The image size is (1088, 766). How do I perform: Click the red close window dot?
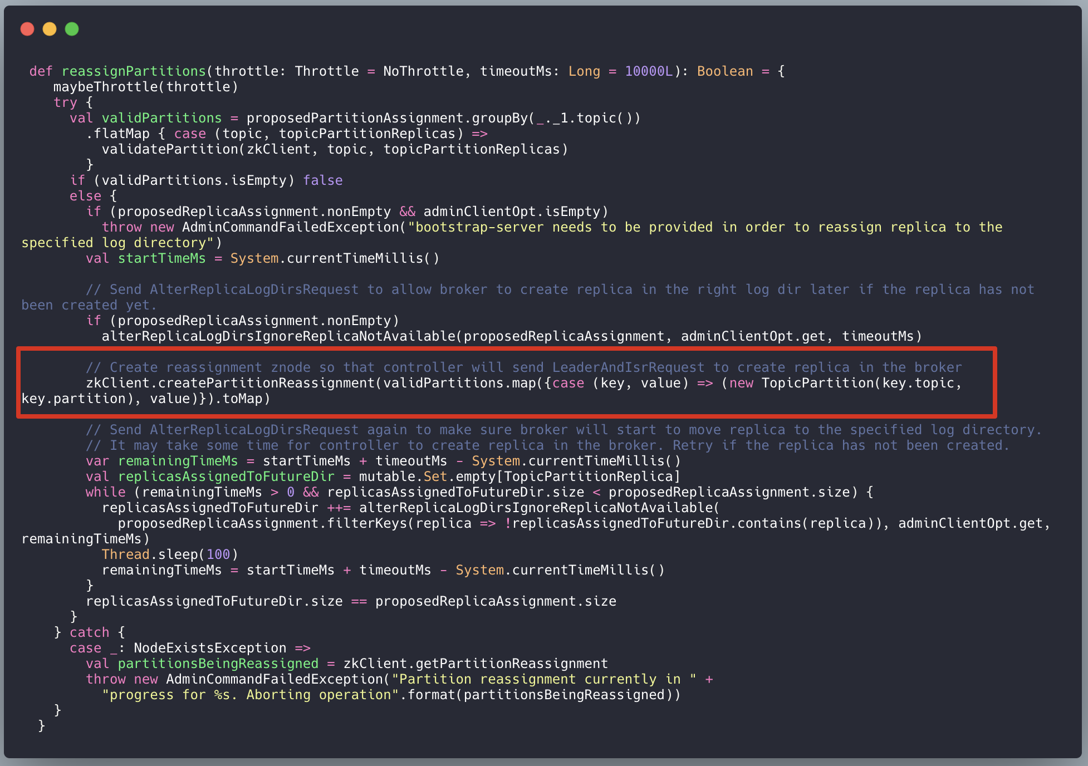pos(27,29)
